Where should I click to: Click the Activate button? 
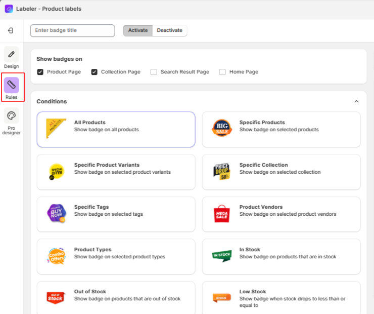[x=138, y=30]
